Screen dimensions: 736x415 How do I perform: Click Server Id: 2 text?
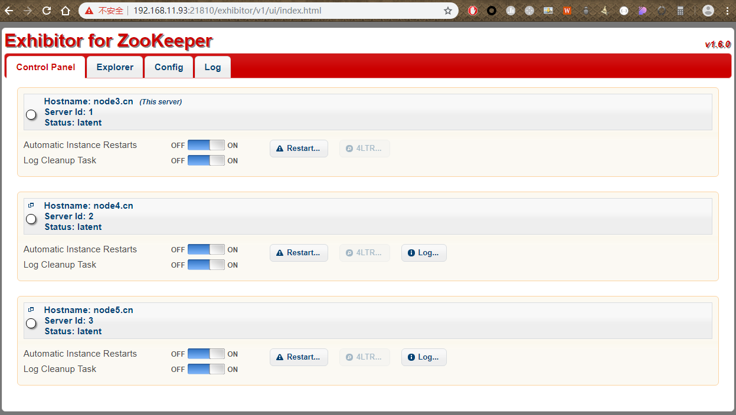coord(68,216)
